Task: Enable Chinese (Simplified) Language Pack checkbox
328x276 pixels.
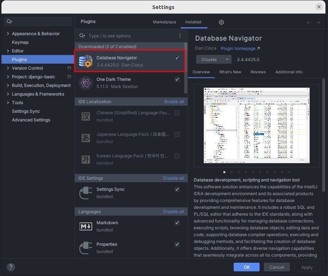Action: (x=177, y=113)
